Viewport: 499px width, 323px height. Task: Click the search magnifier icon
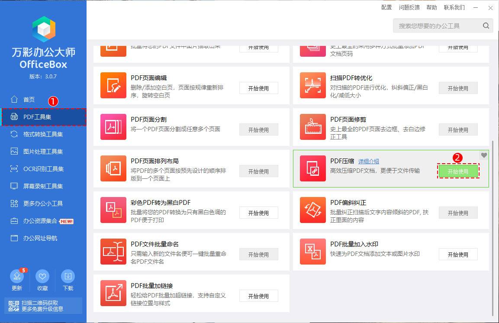tap(486, 26)
